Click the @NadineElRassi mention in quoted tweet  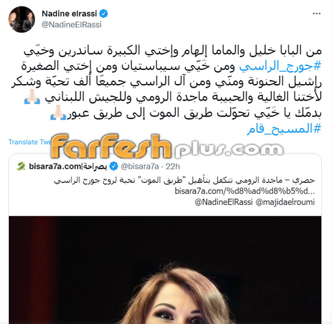[224, 202]
